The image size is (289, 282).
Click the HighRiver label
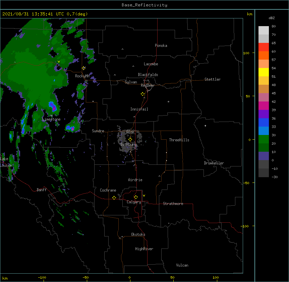click(x=144, y=249)
